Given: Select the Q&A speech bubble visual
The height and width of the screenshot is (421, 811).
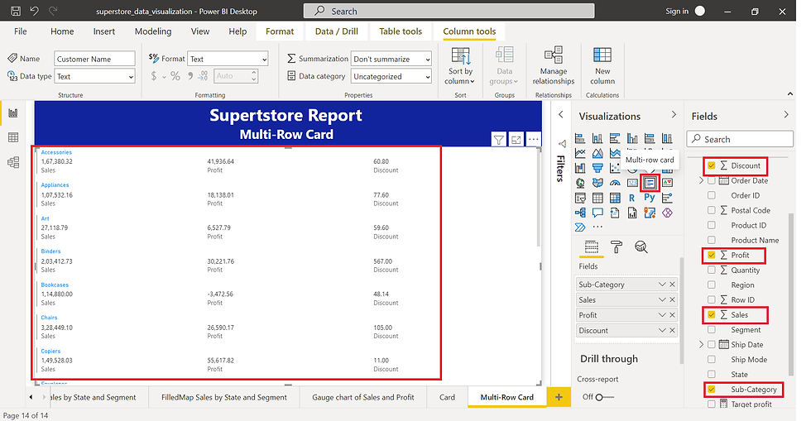Looking at the screenshot, I should click(597, 213).
